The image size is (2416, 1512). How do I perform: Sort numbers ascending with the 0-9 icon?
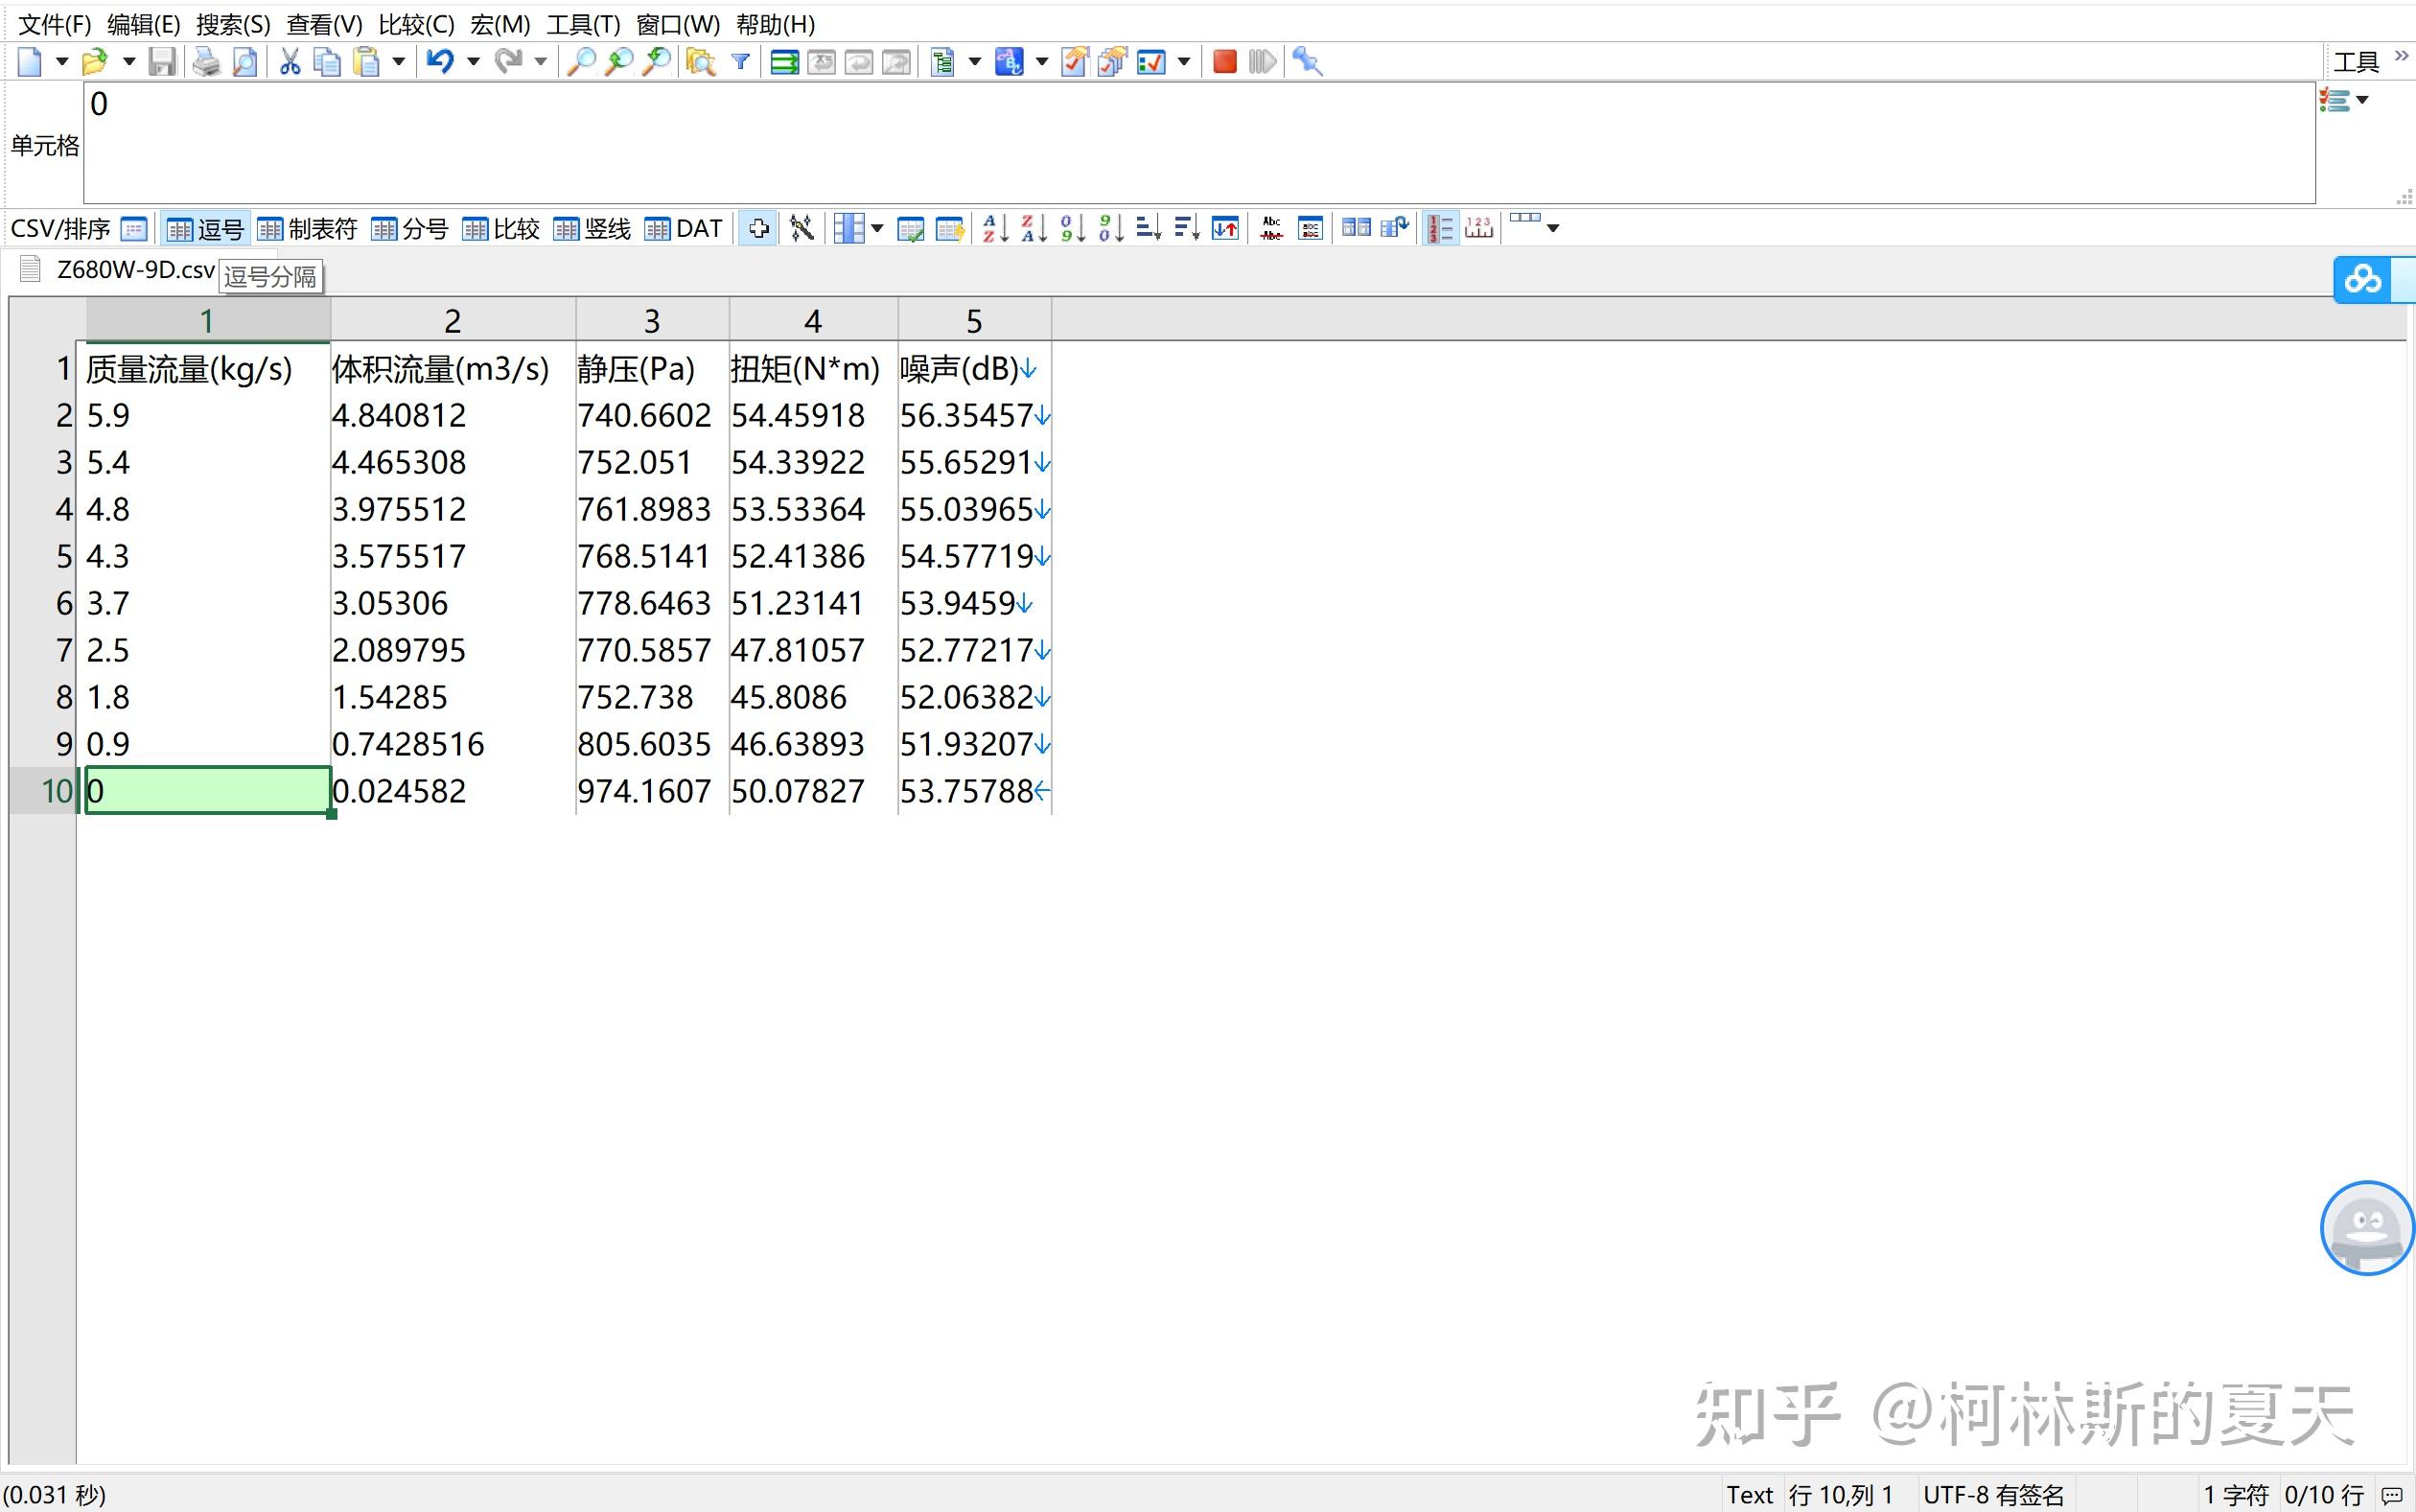pos(1072,228)
